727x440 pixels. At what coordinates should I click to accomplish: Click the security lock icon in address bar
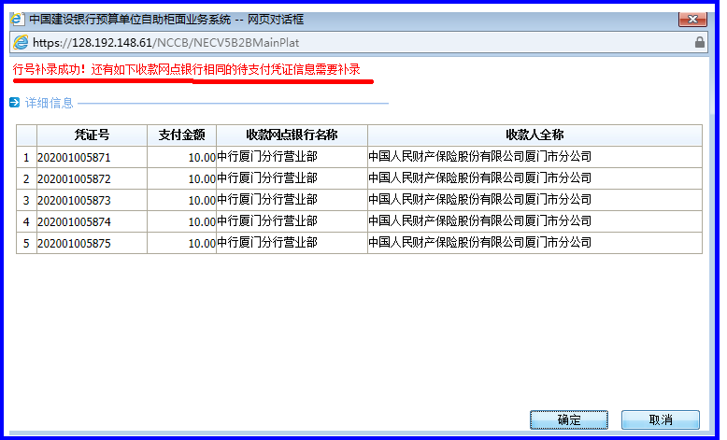[700, 42]
